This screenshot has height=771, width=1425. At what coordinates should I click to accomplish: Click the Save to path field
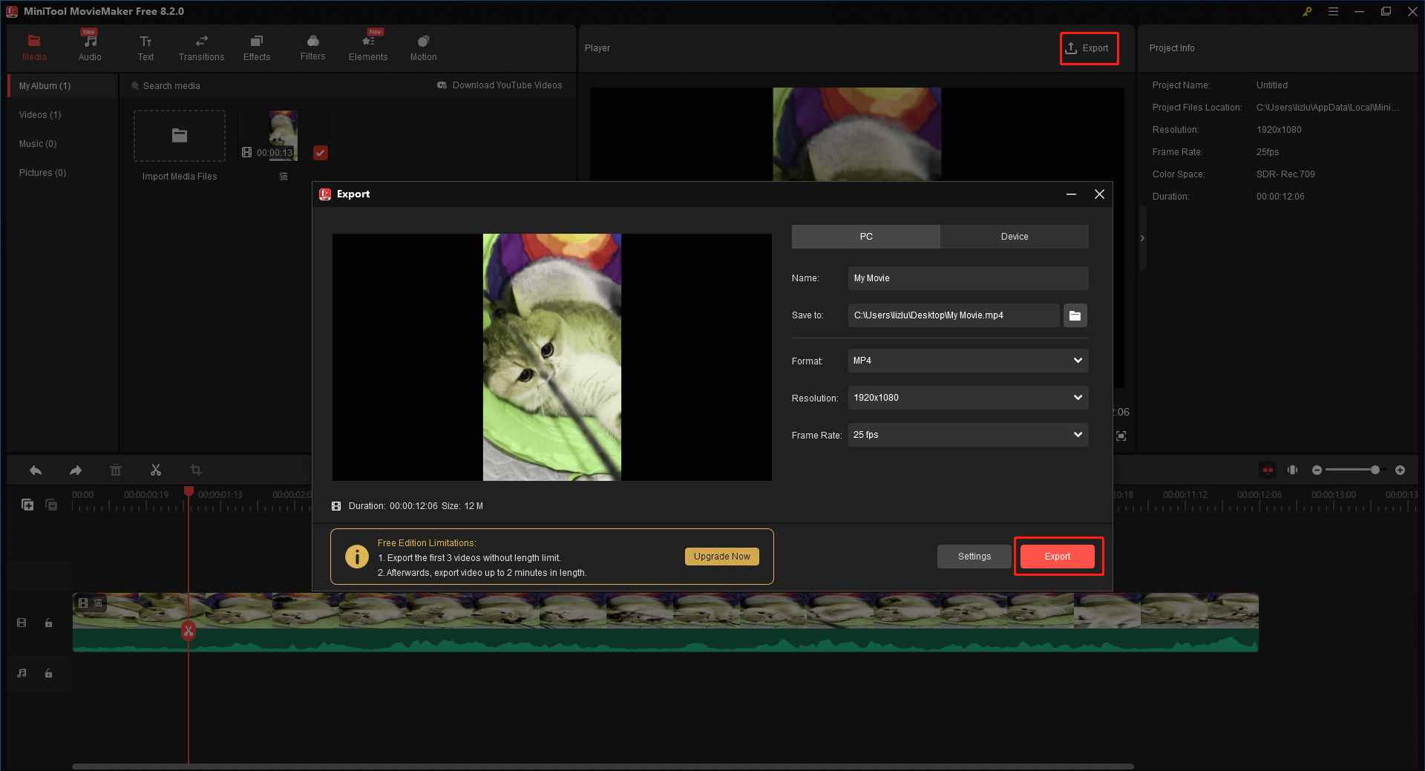(x=954, y=315)
